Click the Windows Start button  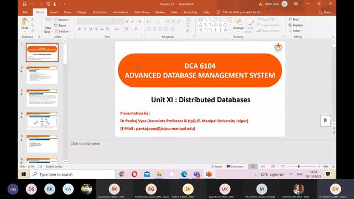pos(24,174)
